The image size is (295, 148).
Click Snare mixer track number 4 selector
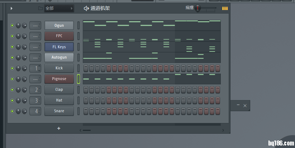tap(35, 111)
